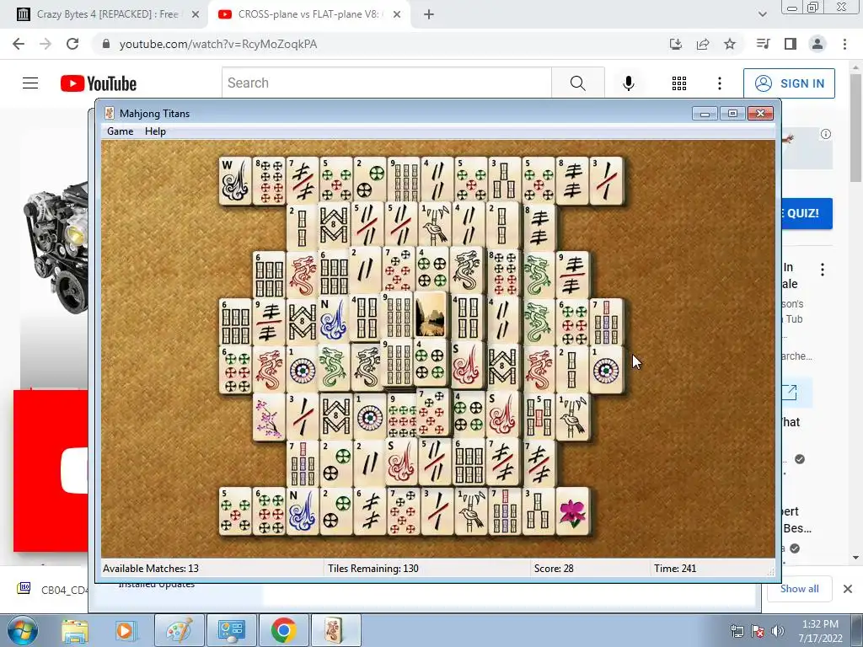The height and width of the screenshot is (647, 863).
Task: Open the Control Panel taskbar item
Action: 231,630
